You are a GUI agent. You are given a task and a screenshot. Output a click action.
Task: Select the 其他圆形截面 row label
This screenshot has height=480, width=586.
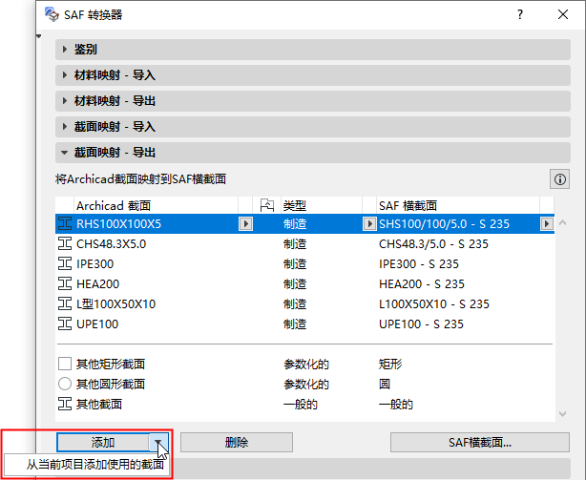pos(111,384)
